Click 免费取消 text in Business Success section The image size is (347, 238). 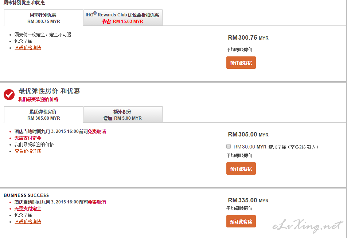(97, 202)
